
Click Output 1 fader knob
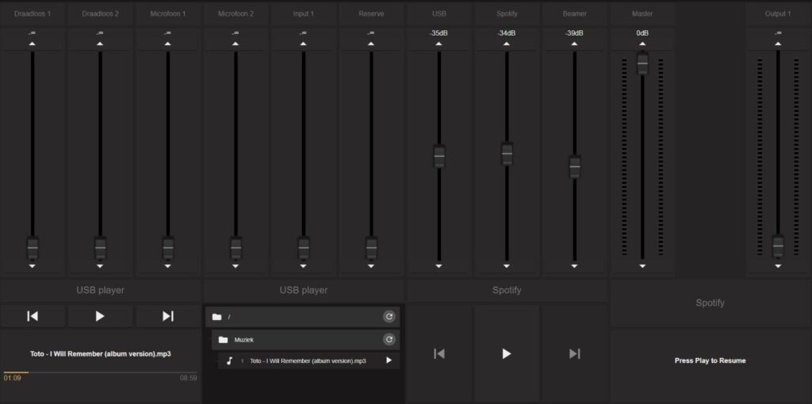point(778,246)
